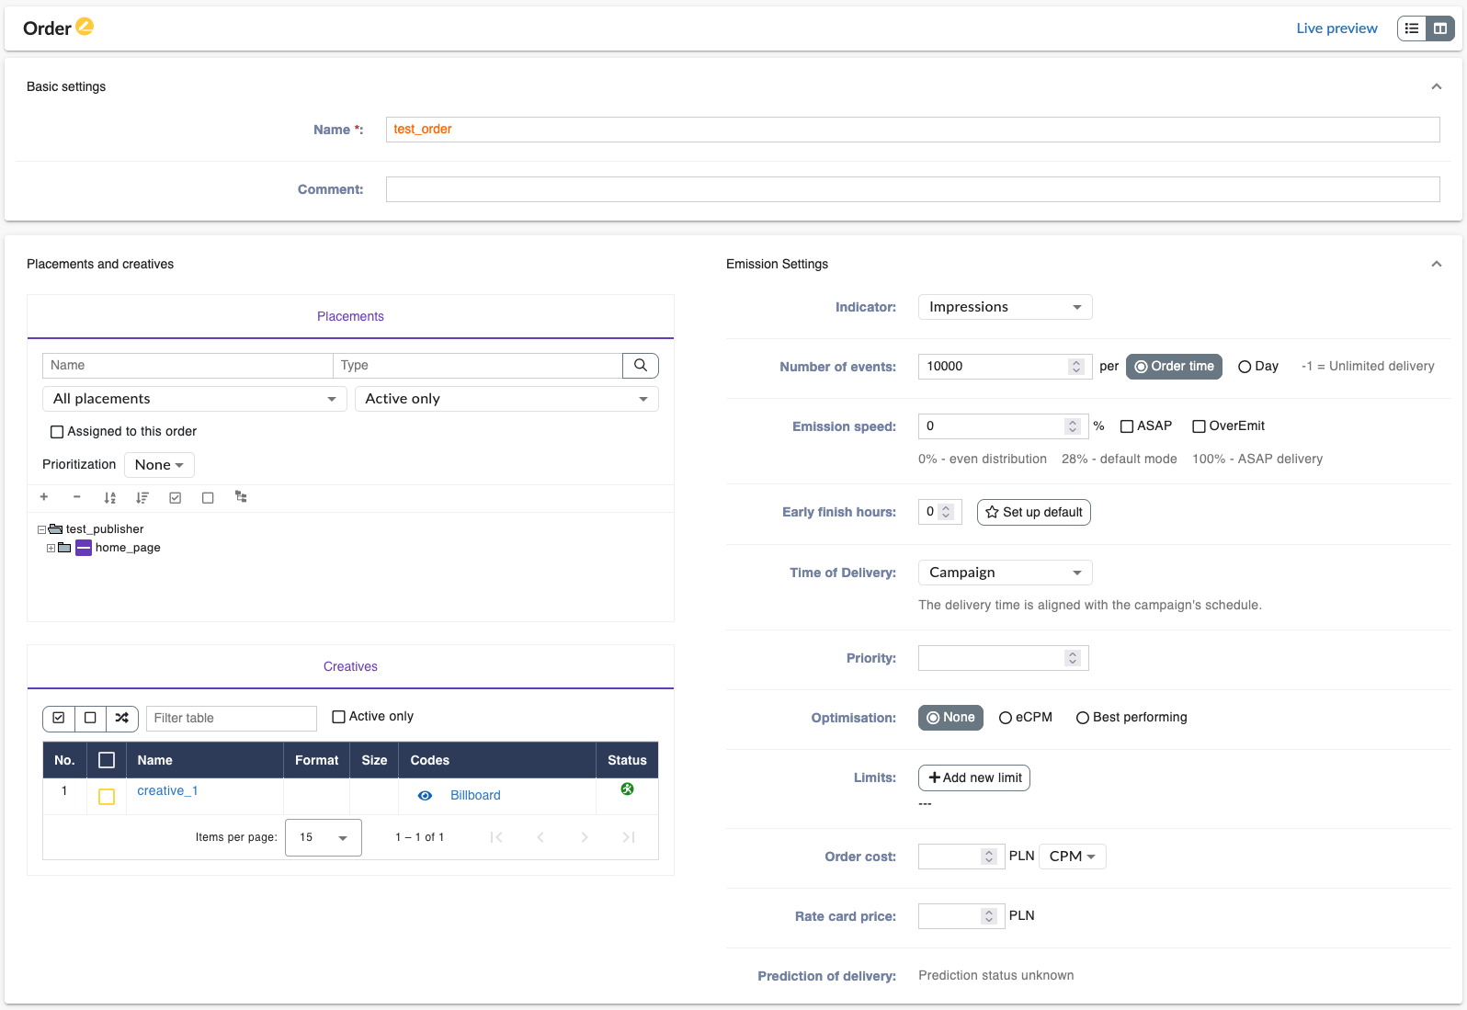1467x1010 pixels.
Task: Select the eCPM optimisation radio
Action: (1006, 718)
